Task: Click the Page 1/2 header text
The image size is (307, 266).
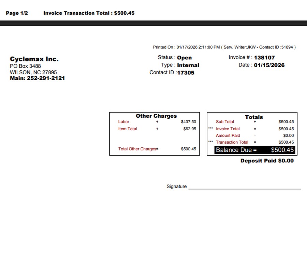Action: tap(17, 13)
